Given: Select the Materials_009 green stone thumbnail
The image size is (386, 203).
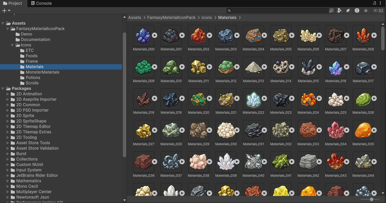Looking at the screenshot, I should 143,67.
